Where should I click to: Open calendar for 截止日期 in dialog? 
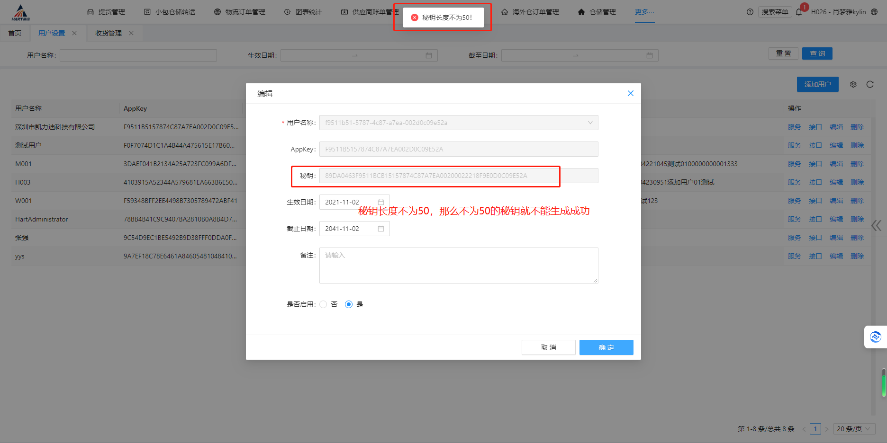380,229
